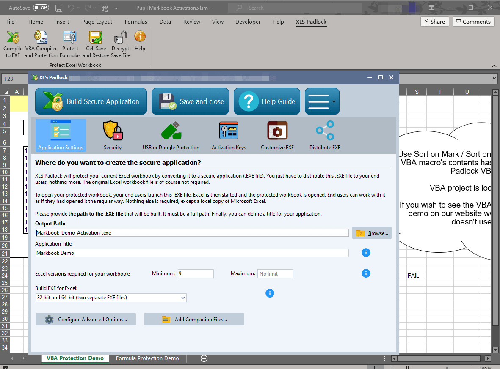The image size is (500, 369).
Task: Go to Distribute EXE section
Action: (325, 135)
